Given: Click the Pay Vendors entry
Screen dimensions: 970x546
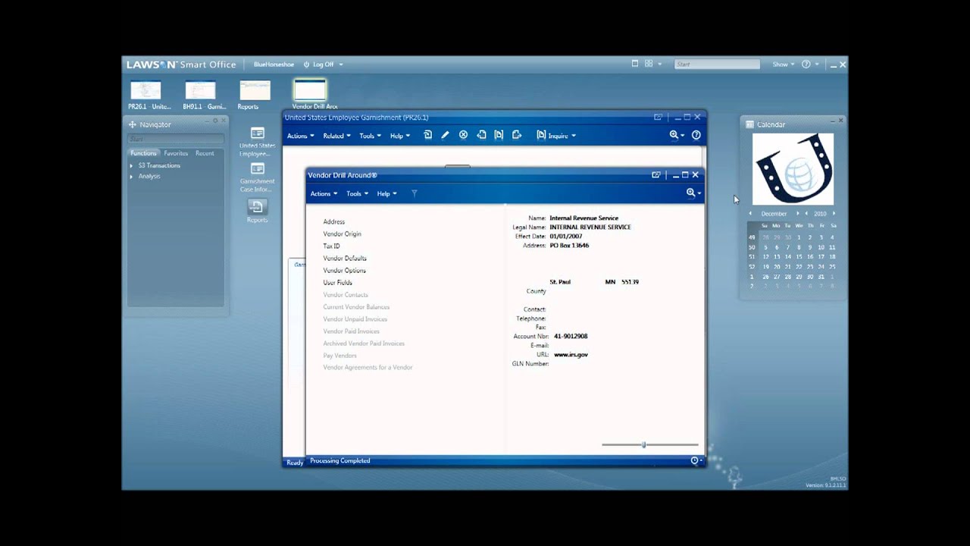Looking at the screenshot, I should point(339,355).
